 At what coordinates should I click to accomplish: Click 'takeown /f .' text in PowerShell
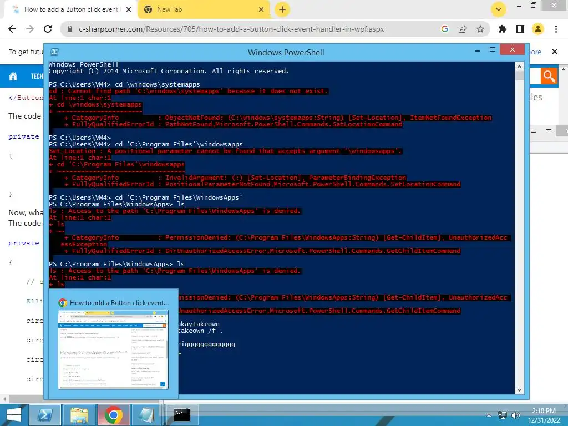click(x=200, y=331)
